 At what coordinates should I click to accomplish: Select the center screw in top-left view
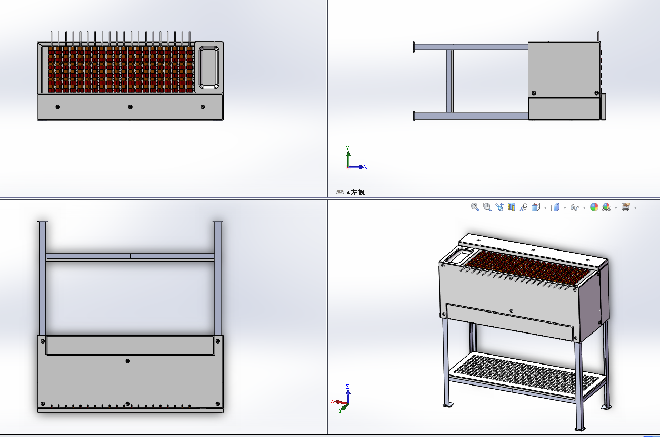pos(130,107)
